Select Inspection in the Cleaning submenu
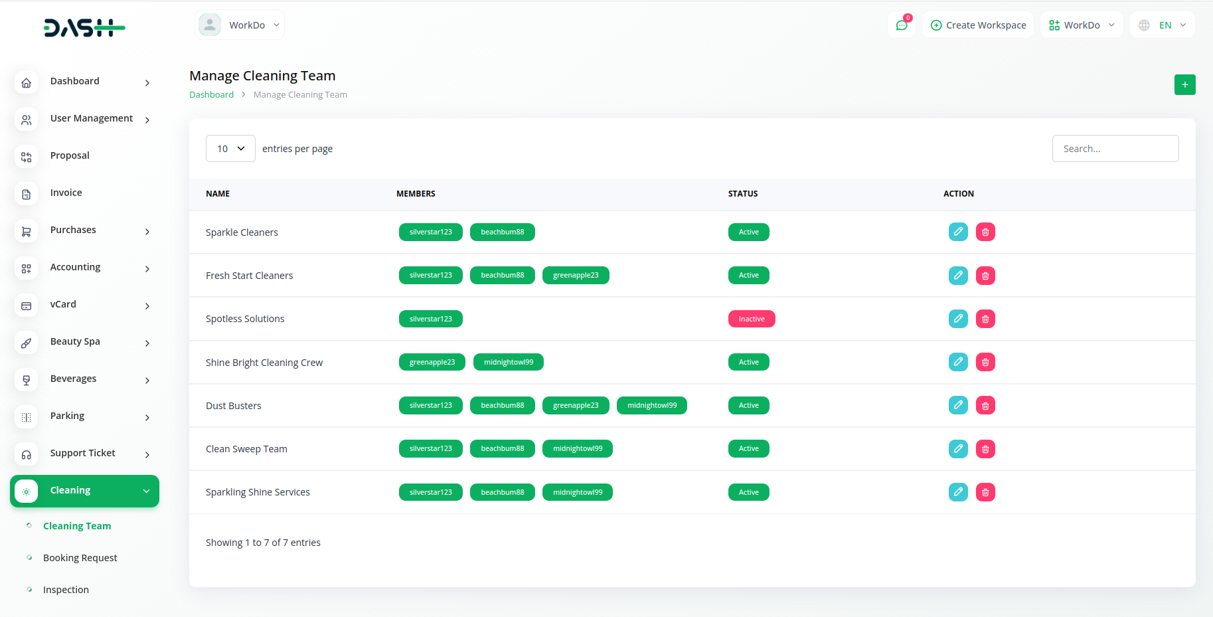This screenshot has width=1213, height=617. (x=66, y=590)
